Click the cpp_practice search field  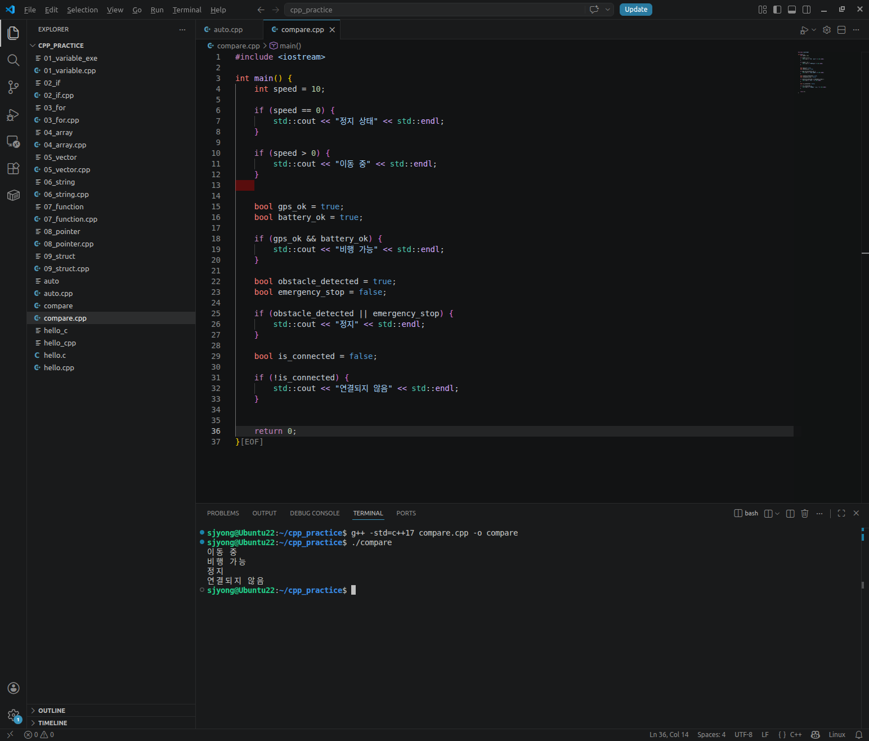coord(434,10)
